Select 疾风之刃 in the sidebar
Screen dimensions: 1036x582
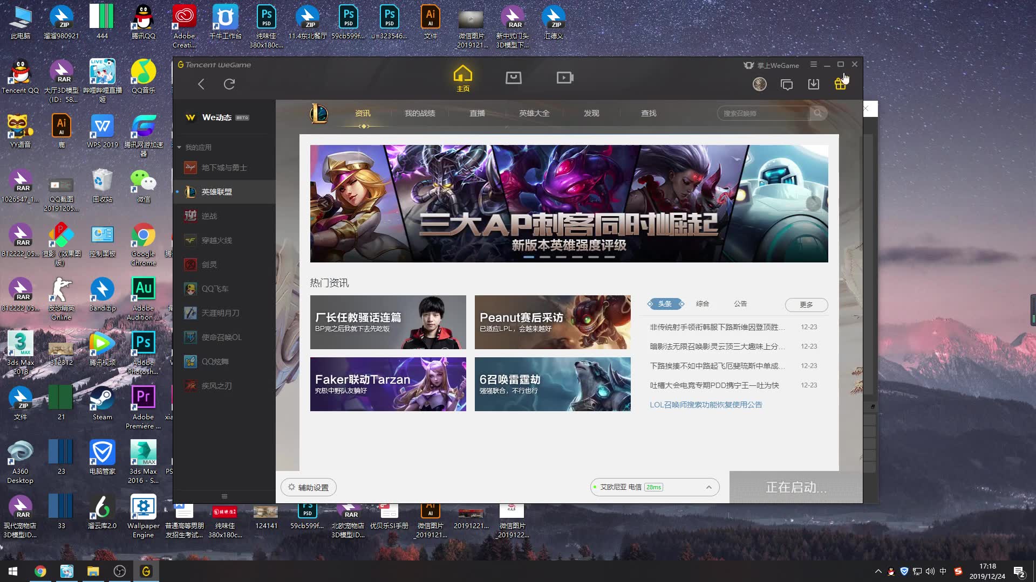224,386
